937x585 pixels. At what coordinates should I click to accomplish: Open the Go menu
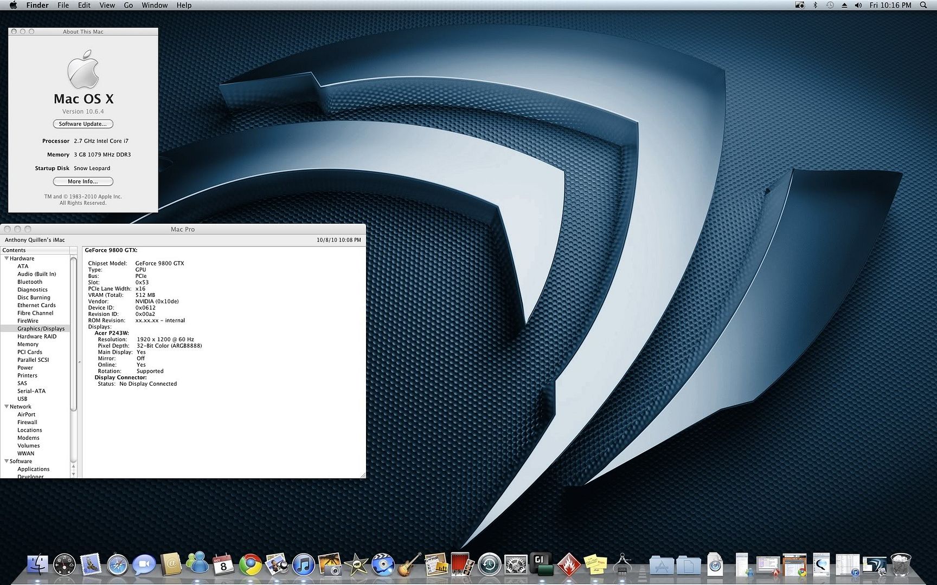point(129,5)
